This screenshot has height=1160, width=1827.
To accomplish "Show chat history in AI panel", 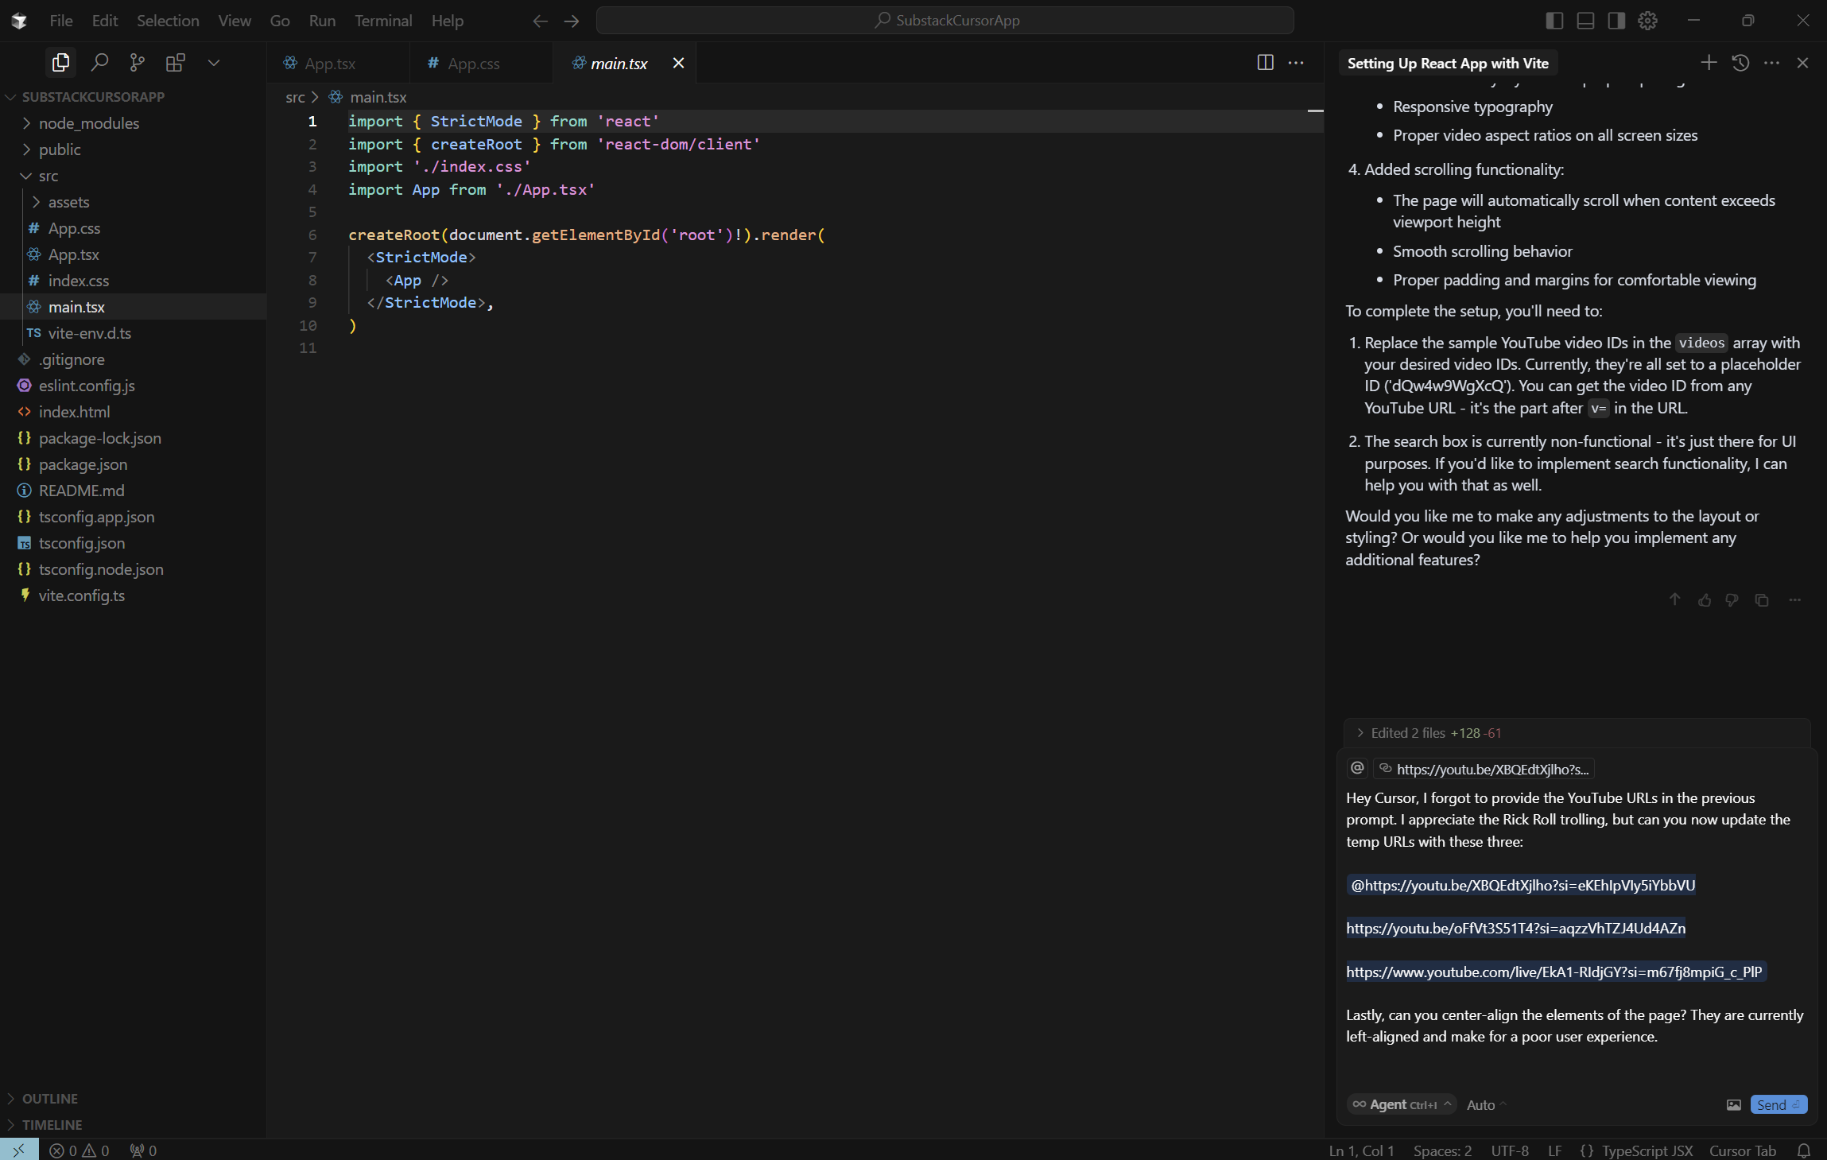I will coord(1740,63).
